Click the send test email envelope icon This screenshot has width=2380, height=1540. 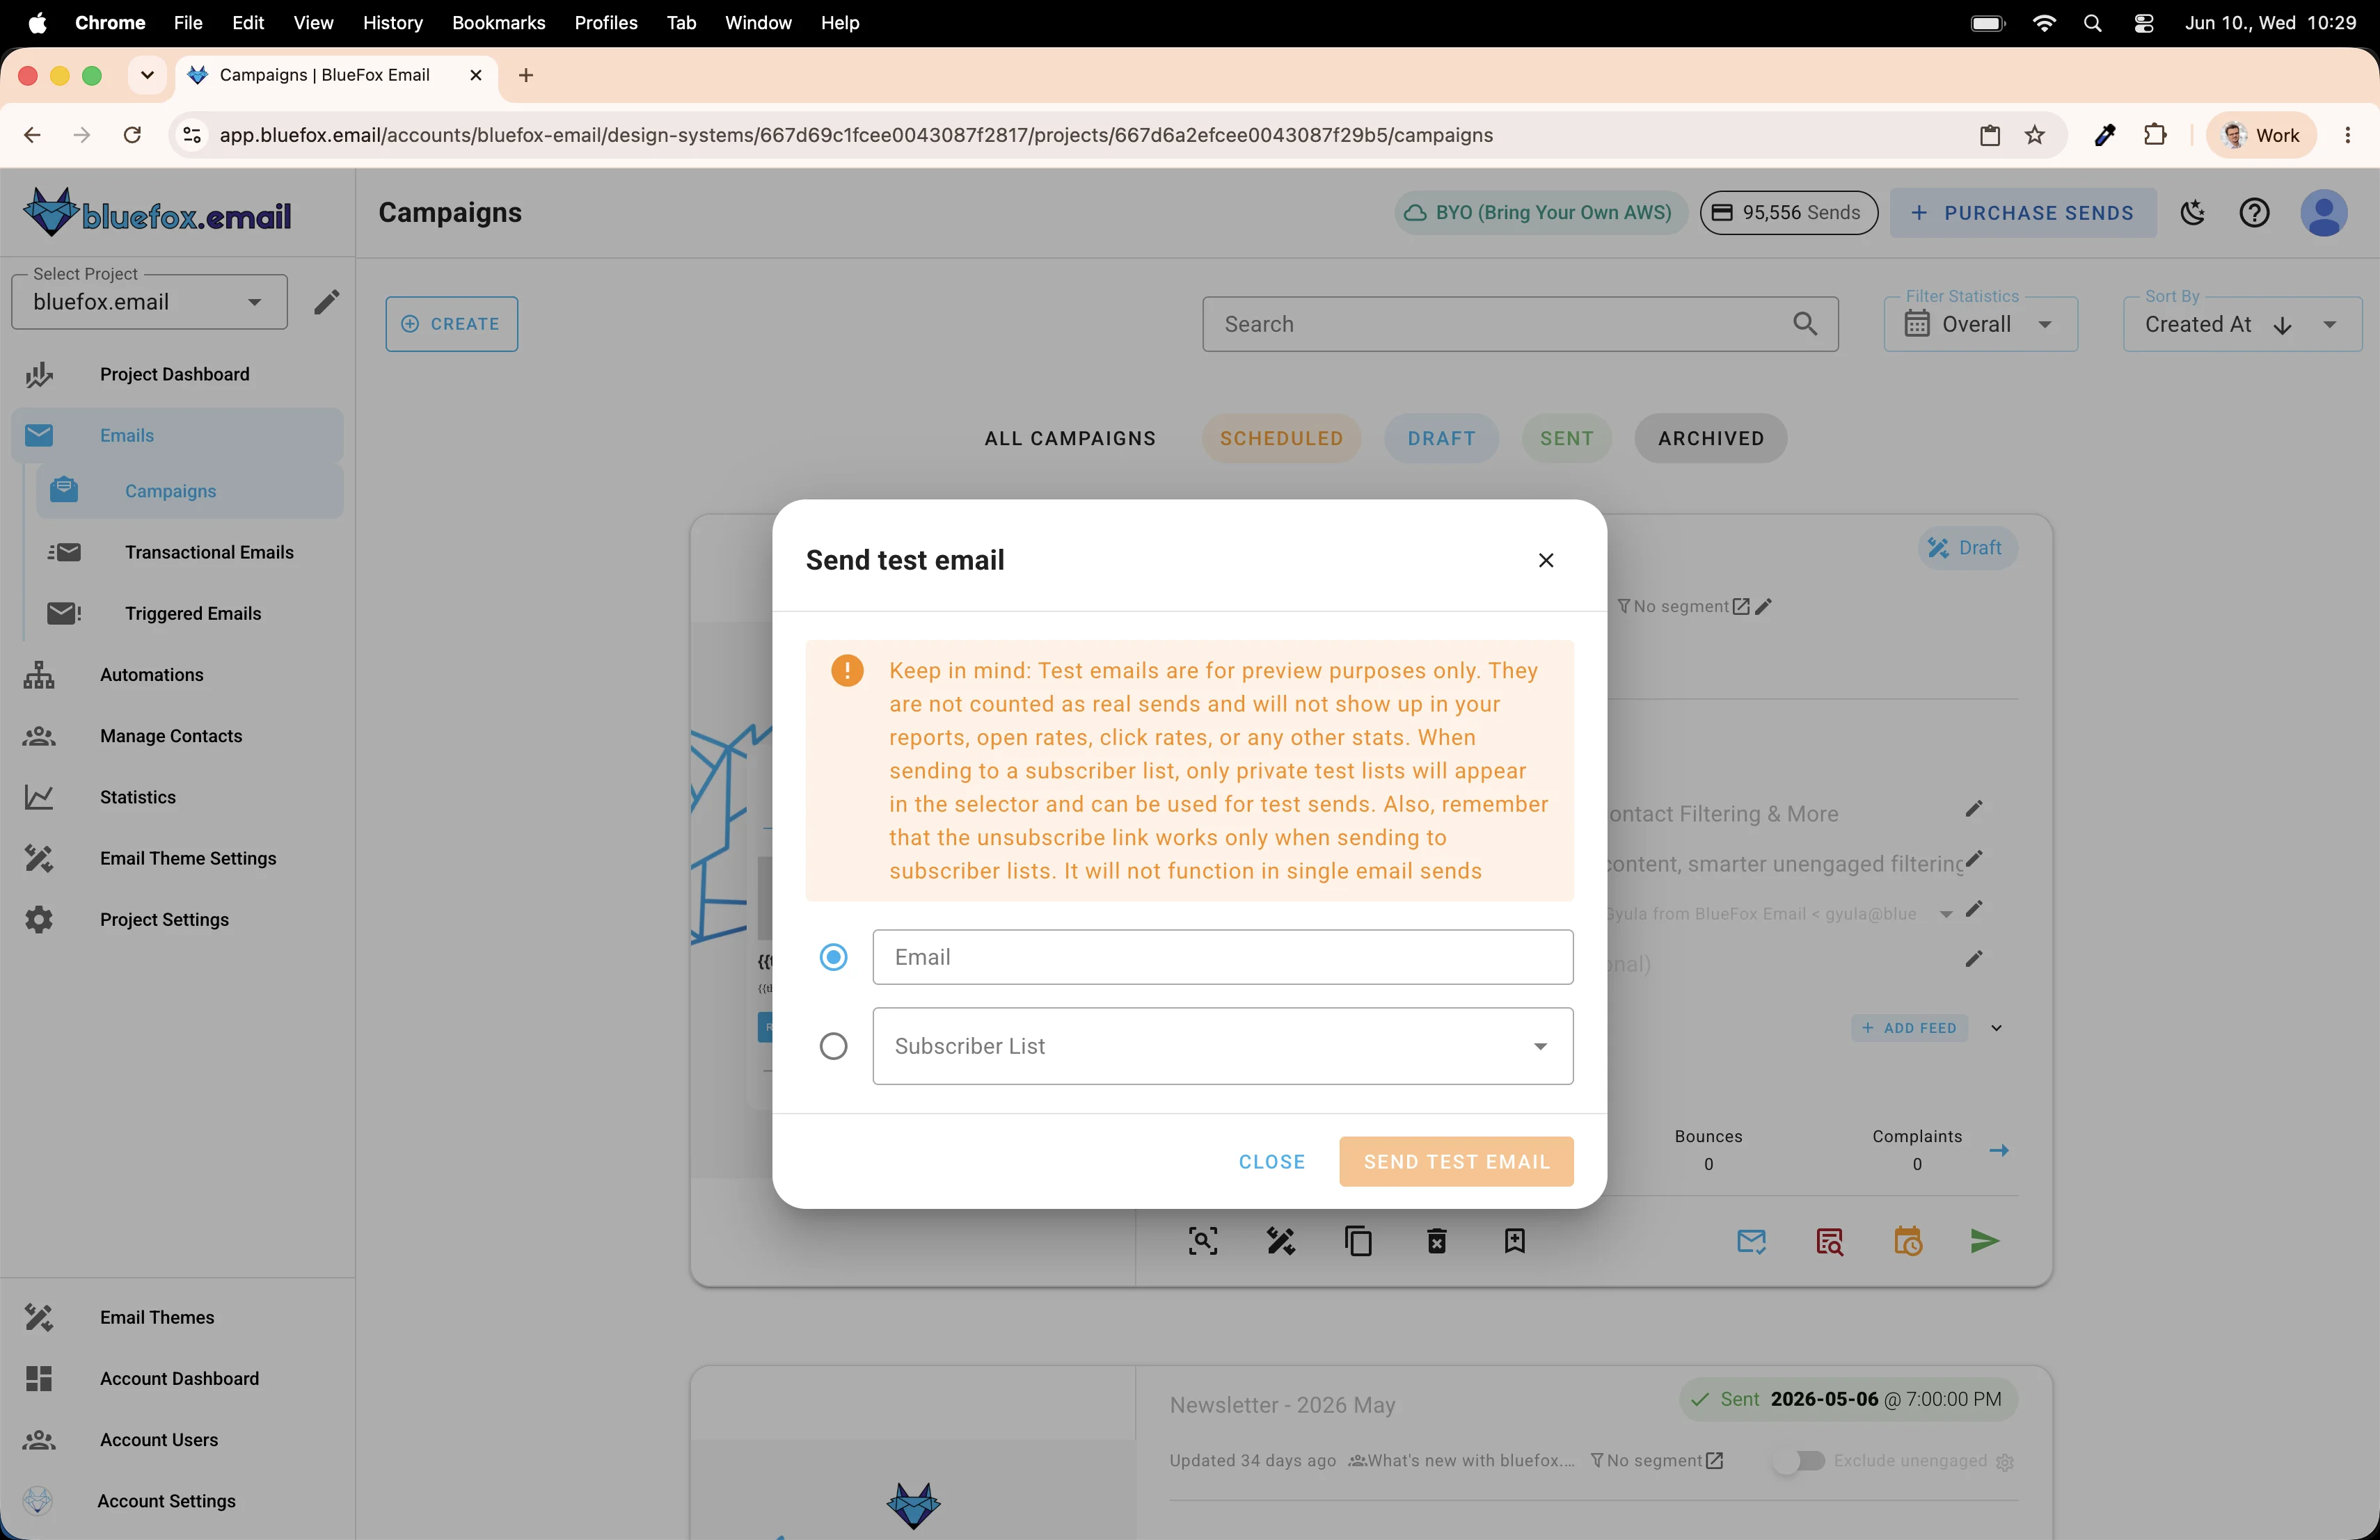pos(1751,1241)
